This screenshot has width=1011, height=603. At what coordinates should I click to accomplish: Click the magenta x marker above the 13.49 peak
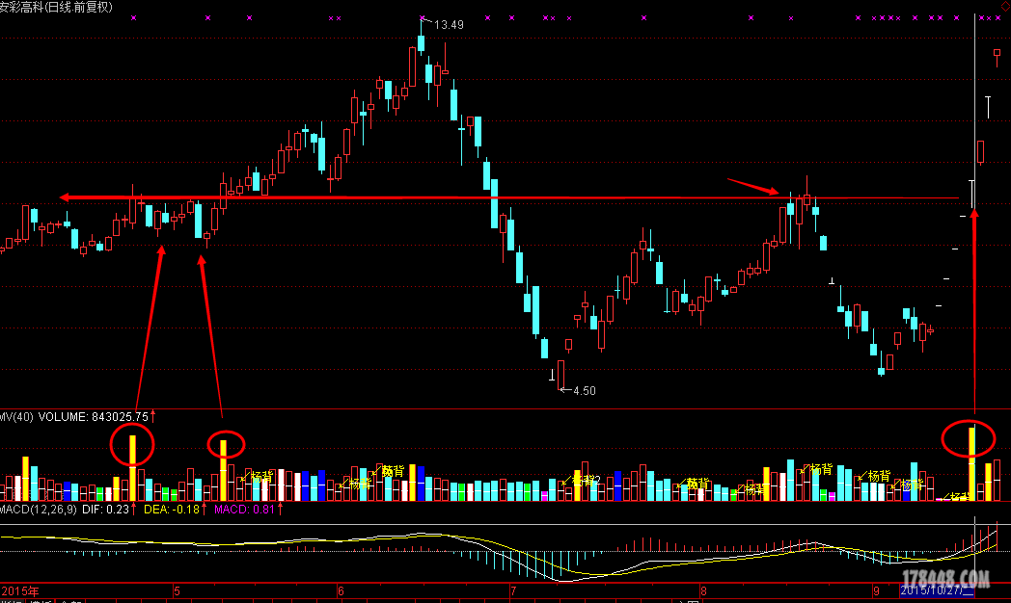423,18
